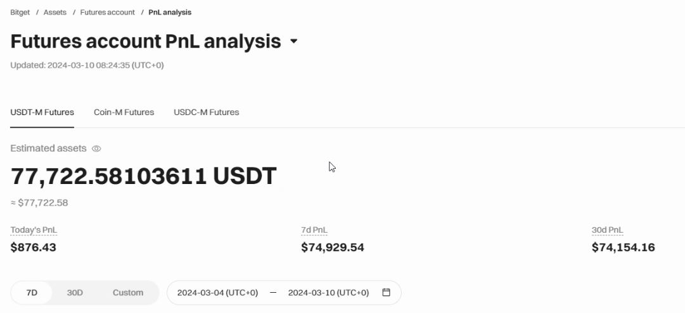The width and height of the screenshot is (685, 313).
Task: Click the 7d PnL label
Action: pyautogui.click(x=314, y=230)
